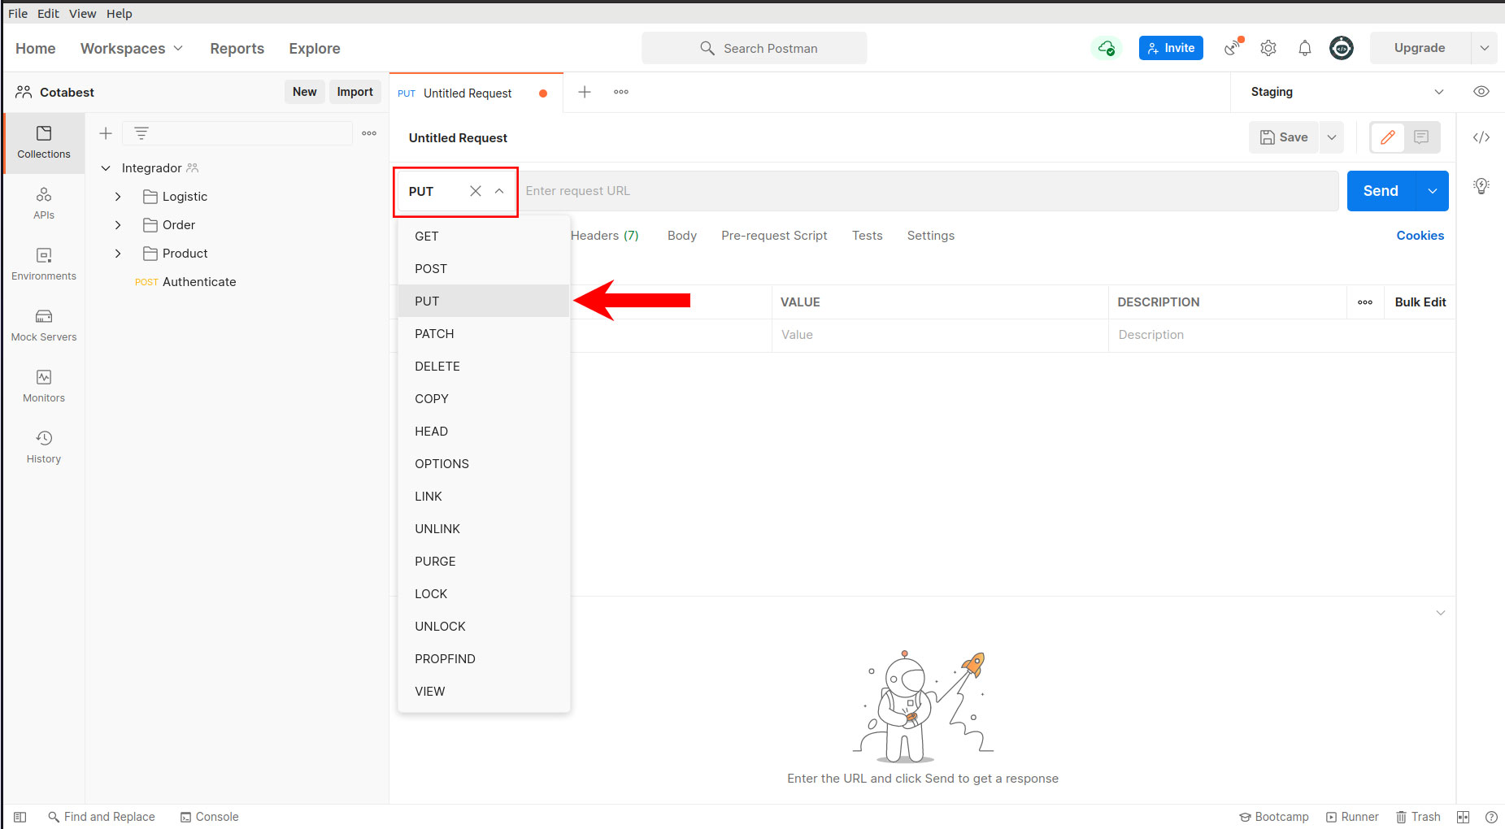Viewport: 1505px width, 829px height.
Task: Open the Monitors sidebar panel
Action: point(44,386)
